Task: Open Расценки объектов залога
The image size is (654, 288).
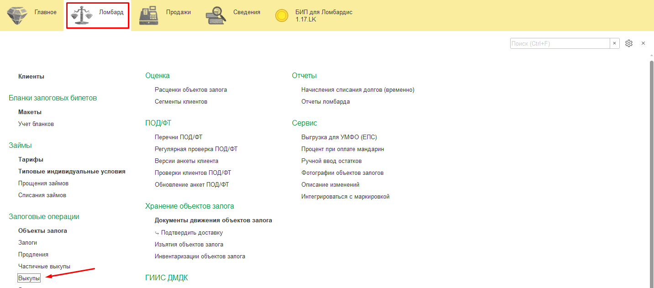Action: 191,90
